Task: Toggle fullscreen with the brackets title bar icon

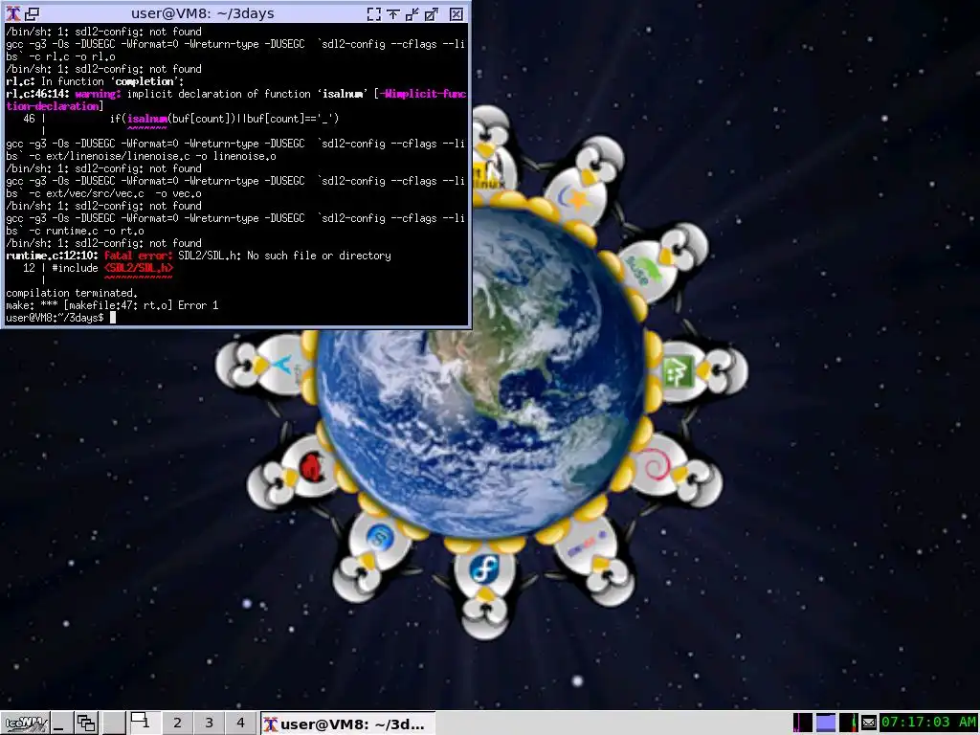Action: pyautogui.click(x=374, y=13)
